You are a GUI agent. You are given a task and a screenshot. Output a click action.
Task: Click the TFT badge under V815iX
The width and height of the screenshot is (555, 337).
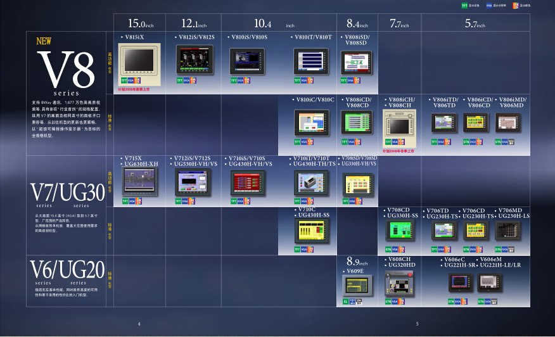(124, 80)
